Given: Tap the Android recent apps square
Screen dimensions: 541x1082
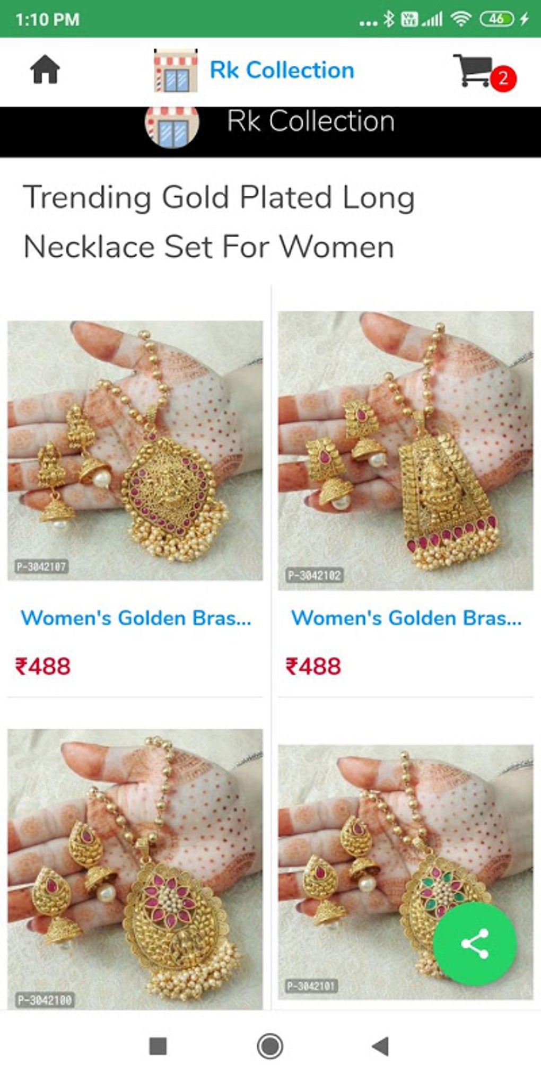Looking at the screenshot, I should click(158, 1046).
